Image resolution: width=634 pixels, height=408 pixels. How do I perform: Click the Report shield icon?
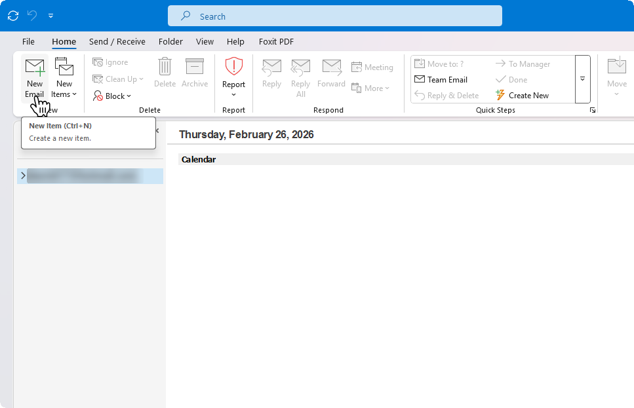click(x=233, y=66)
